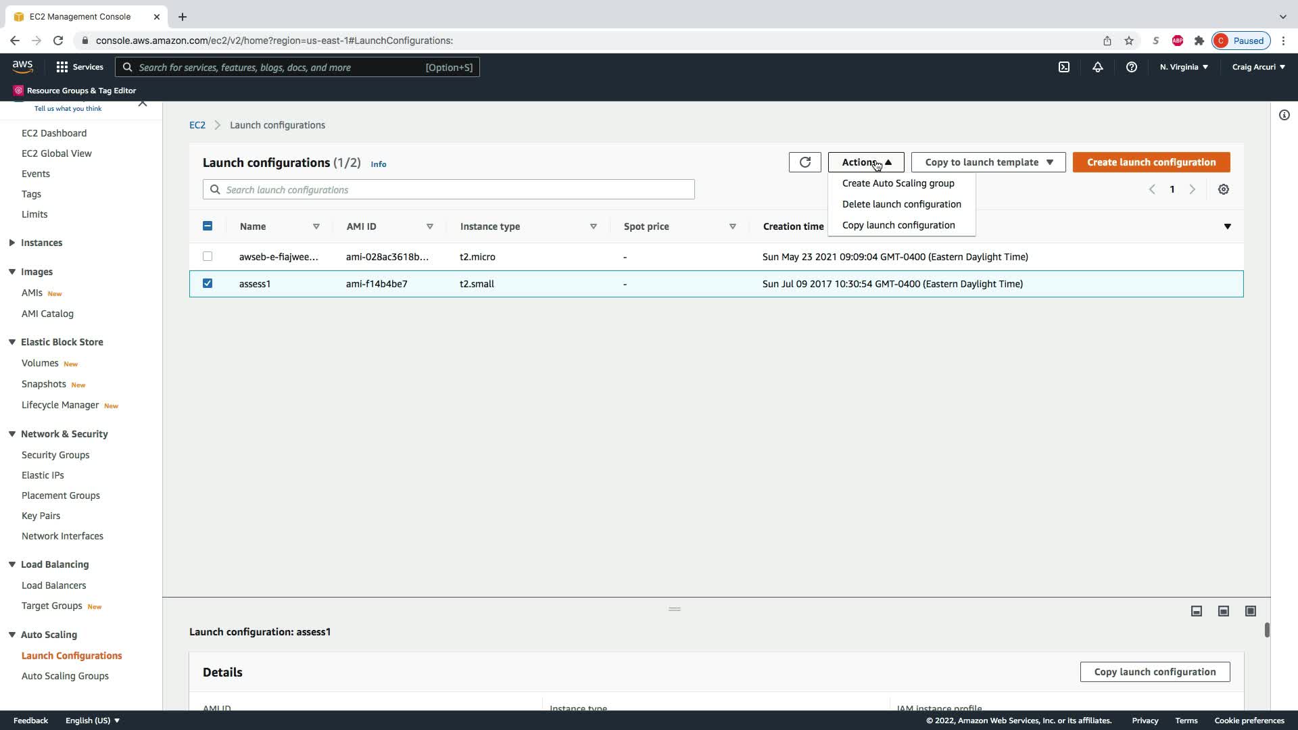Open AWS CloudShell icon in header
The height and width of the screenshot is (730, 1298).
[1063, 67]
